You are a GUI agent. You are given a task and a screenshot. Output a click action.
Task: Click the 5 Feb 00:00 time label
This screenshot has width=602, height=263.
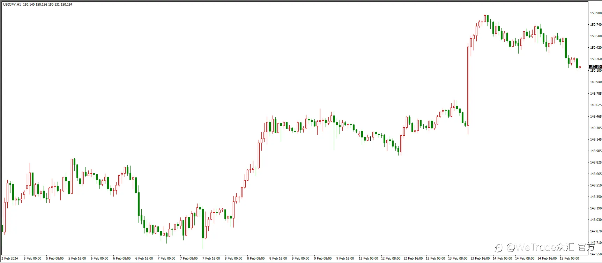pos(32,258)
